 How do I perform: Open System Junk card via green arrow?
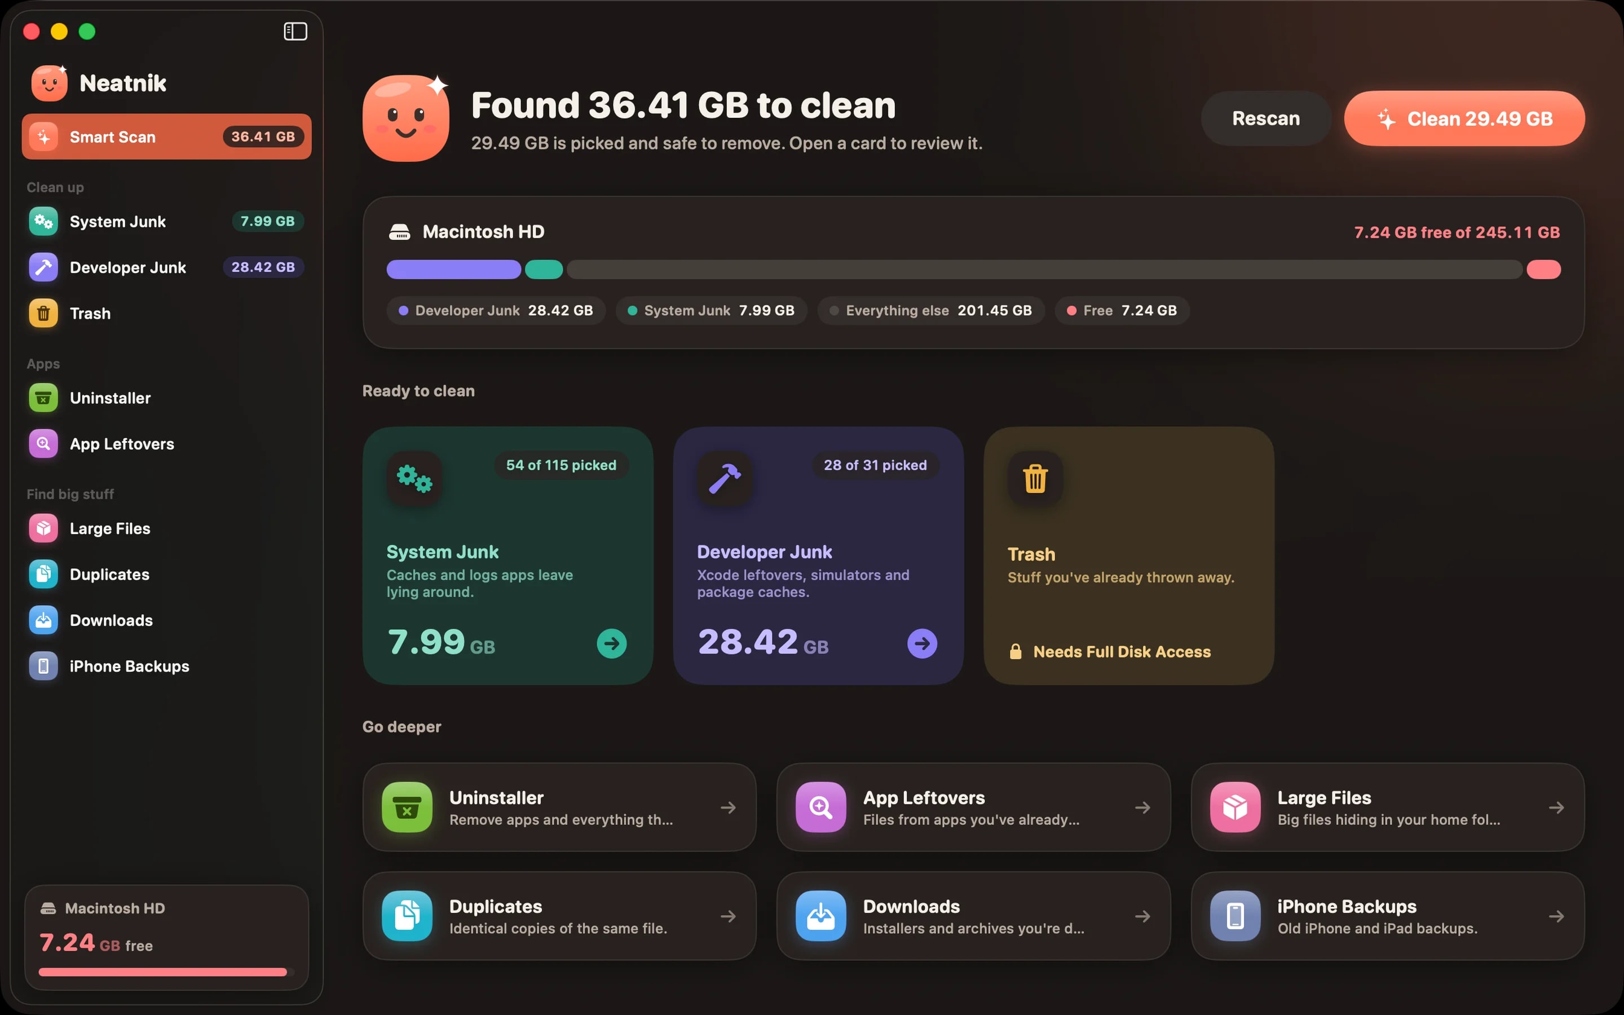click(611, 644)
